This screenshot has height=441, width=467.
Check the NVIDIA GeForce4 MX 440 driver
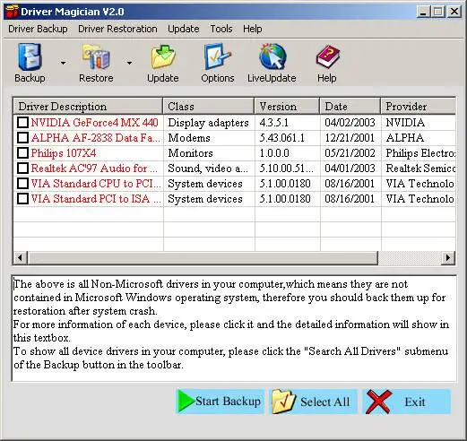click(x=22, y=123)
